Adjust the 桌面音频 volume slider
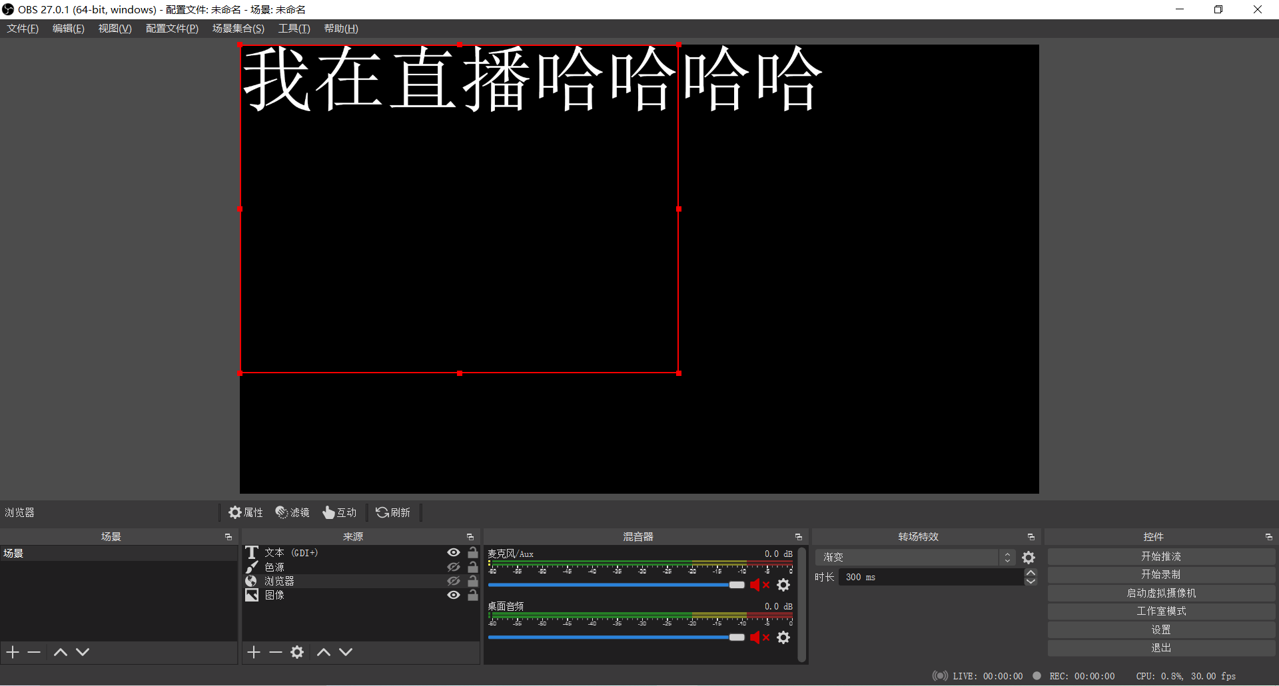The height and width of the screenshot is (686, 1279). (x=737, y=637)
